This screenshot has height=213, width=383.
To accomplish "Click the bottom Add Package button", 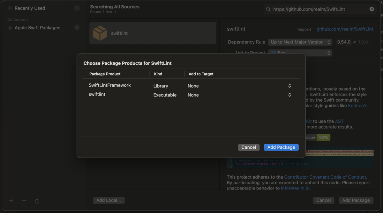I will pyautogui.click(x=356, y=200).
